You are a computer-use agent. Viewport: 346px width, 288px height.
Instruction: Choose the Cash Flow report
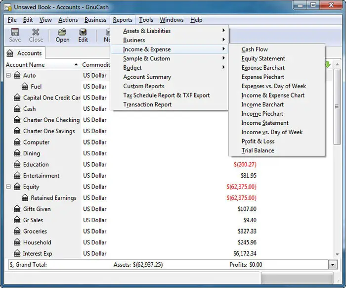(x=277, y=49)
